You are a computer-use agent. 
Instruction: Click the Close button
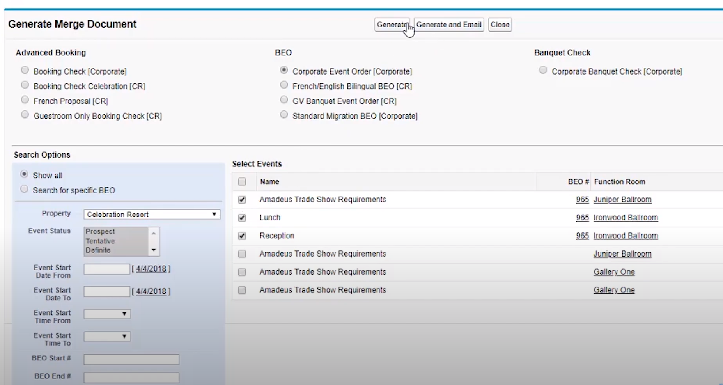tap(500, 25)
